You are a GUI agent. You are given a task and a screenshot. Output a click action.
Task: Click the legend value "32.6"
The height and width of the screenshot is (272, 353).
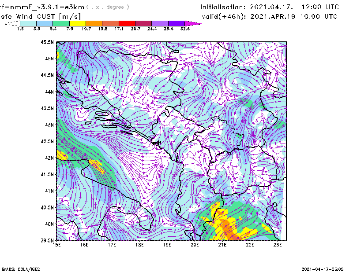click(x=185, y=29)
